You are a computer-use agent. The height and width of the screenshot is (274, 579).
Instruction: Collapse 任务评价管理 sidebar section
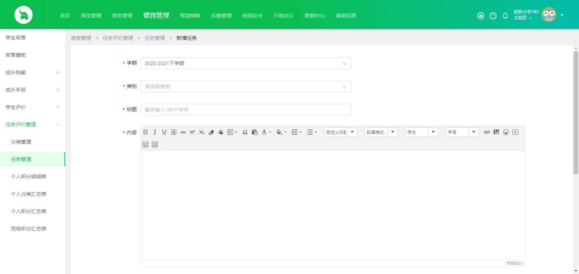point(58,125)
